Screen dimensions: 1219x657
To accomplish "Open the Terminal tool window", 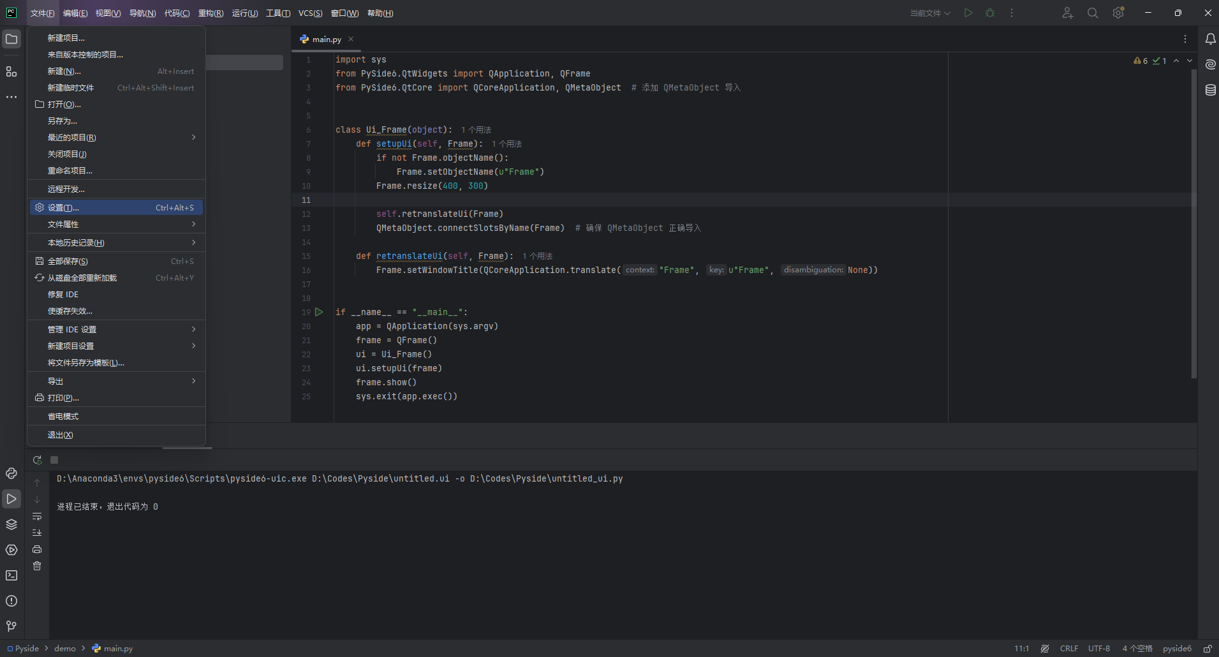I will 11,575.
